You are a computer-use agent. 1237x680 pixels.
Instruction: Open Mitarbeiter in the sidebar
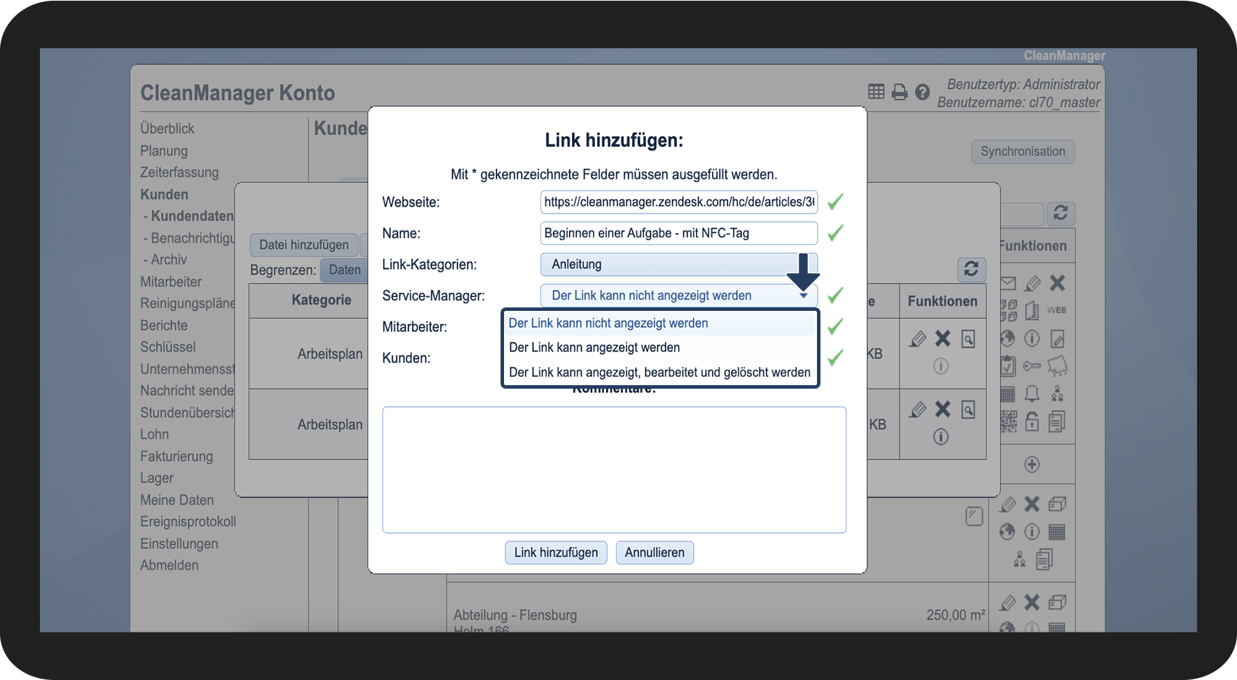171,282
